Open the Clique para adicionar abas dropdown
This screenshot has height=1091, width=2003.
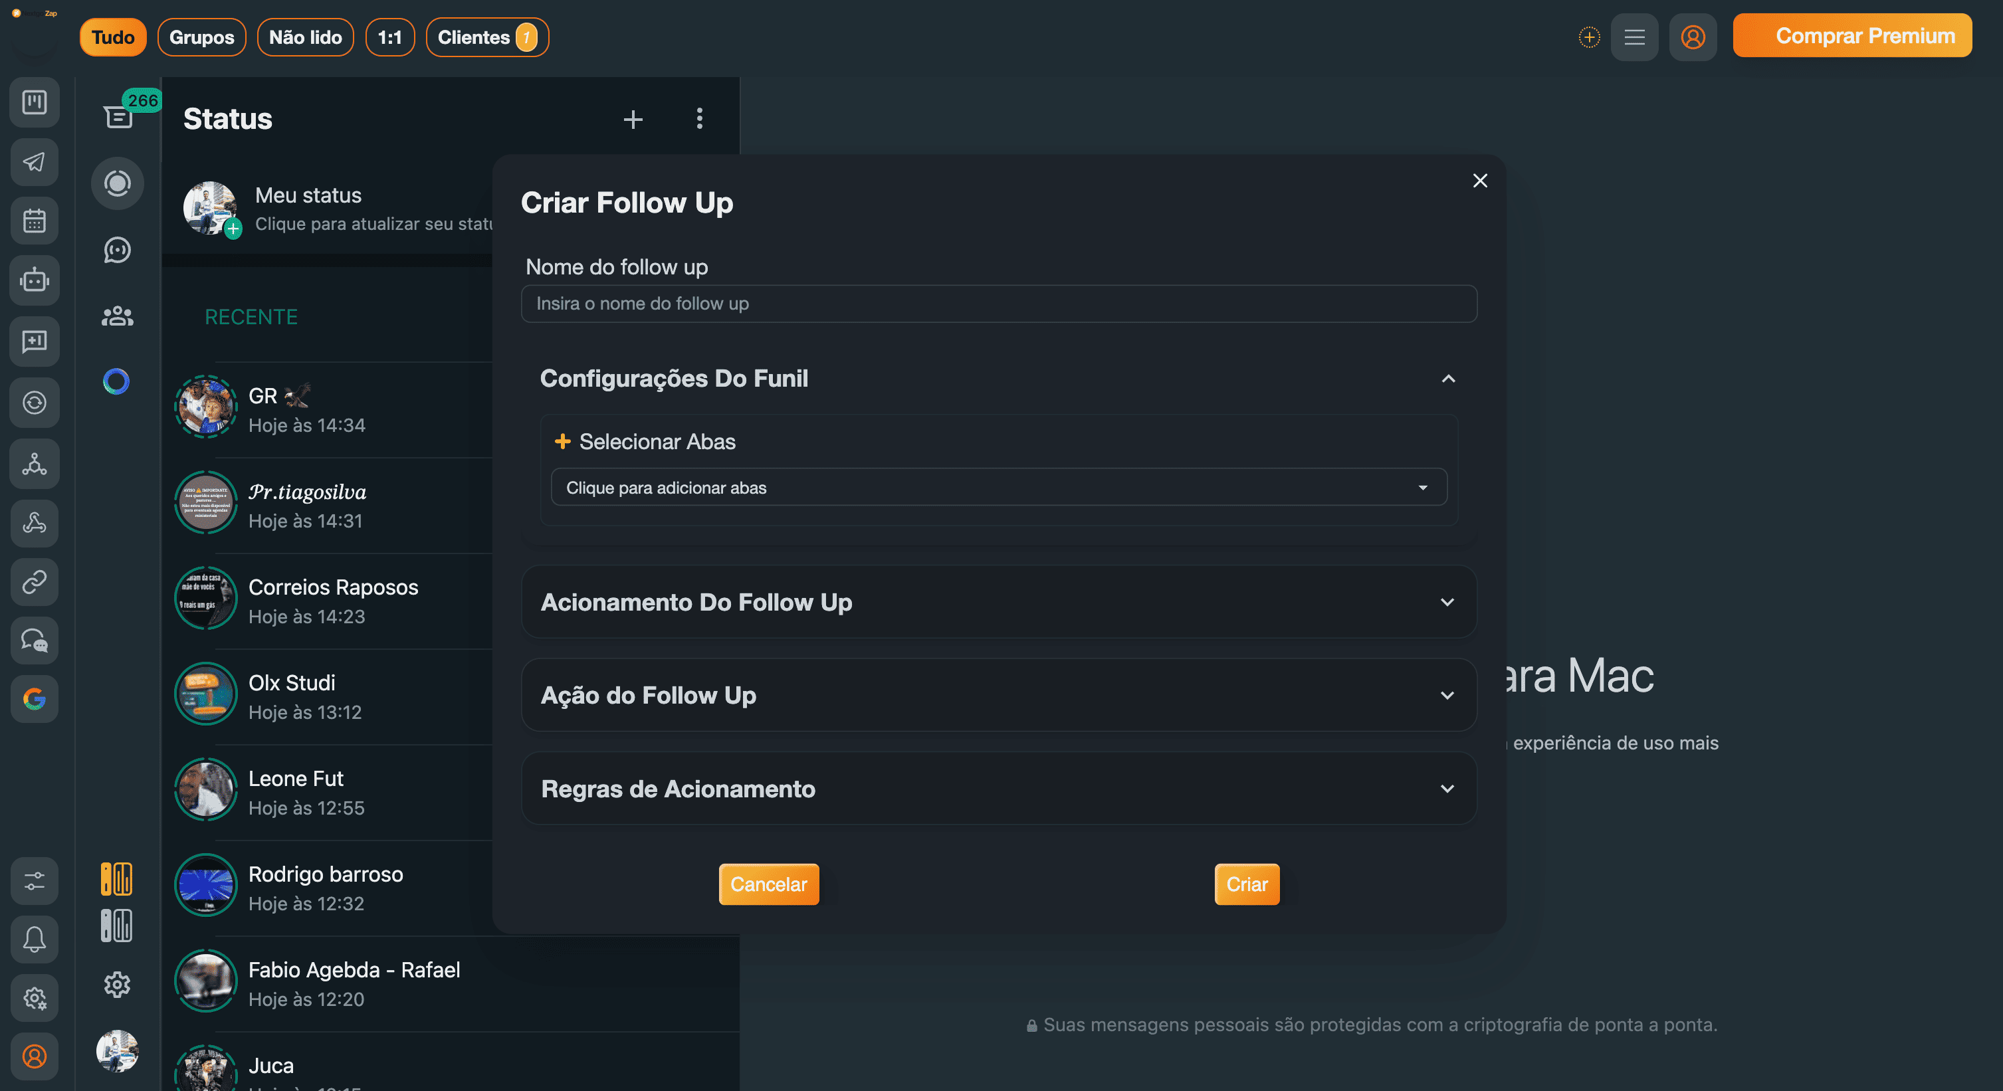pos(998,488)
